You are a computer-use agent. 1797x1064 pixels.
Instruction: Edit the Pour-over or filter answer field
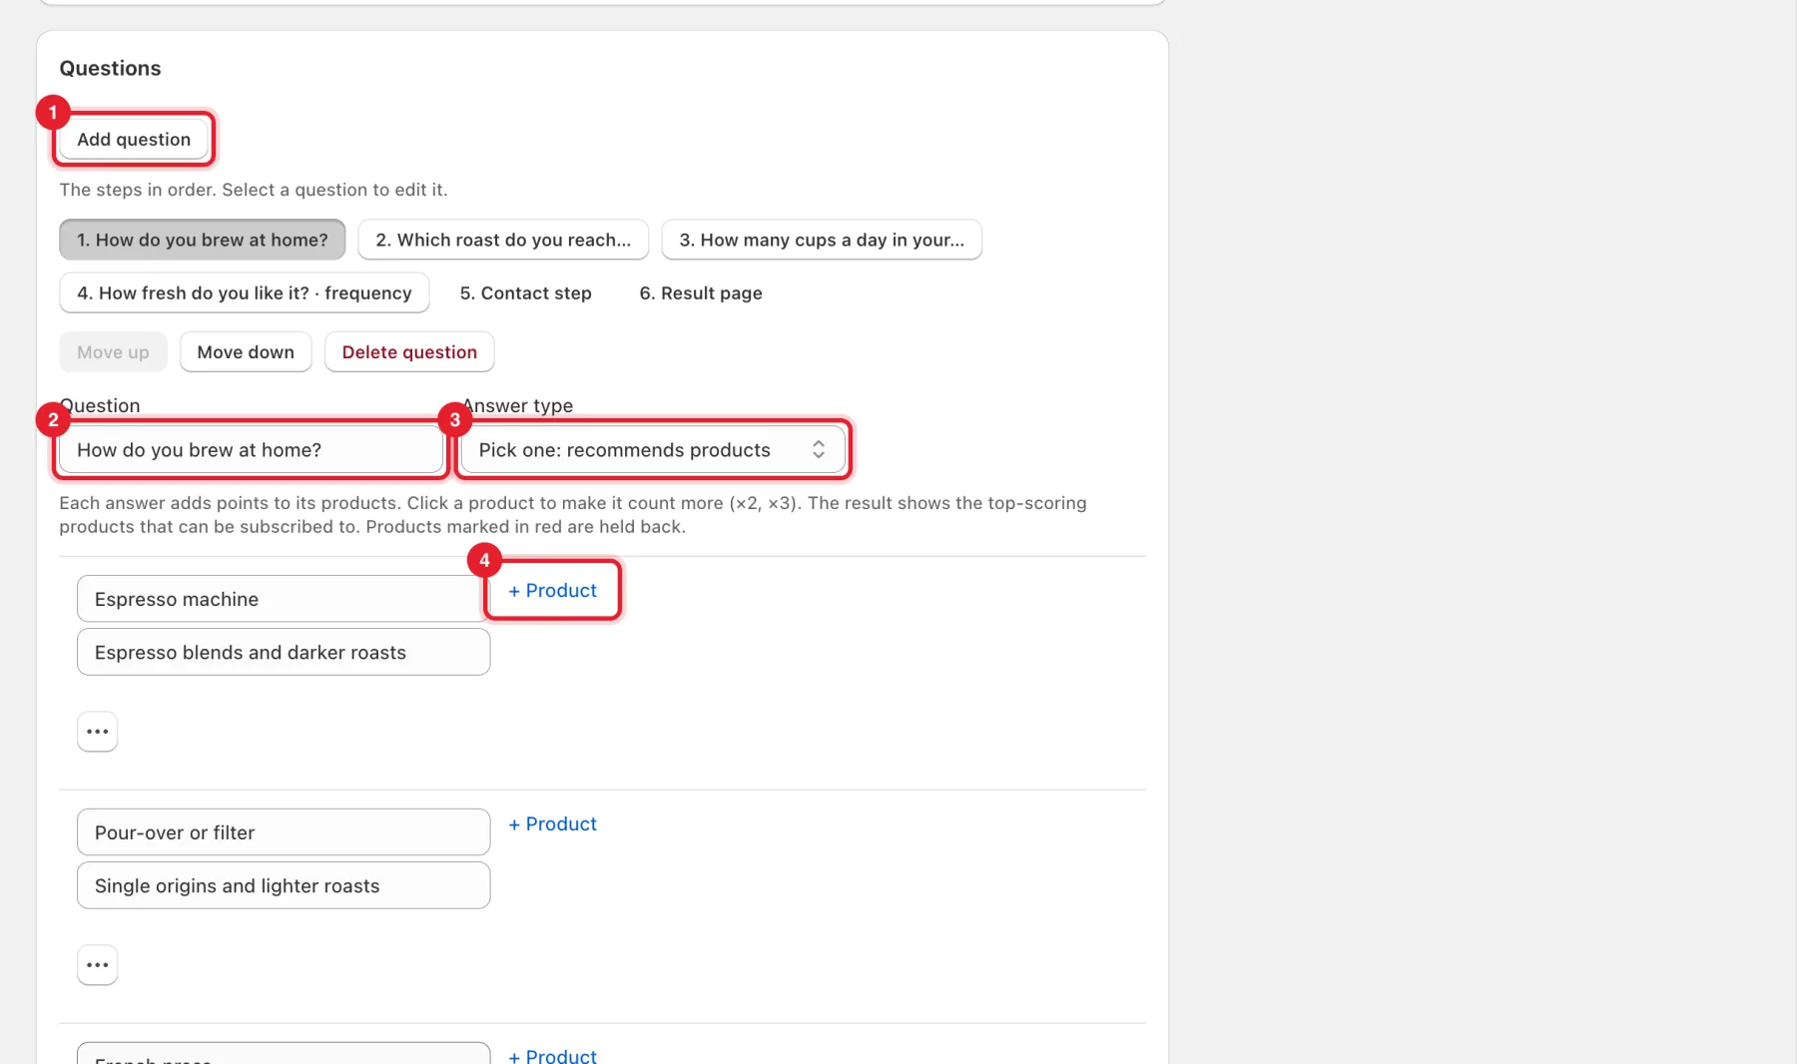(284, 832)
